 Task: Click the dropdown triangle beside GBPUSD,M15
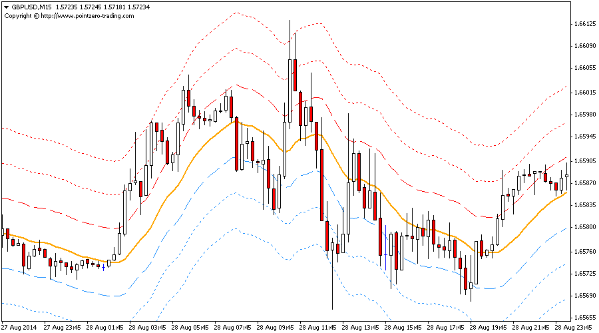click(6, 7)
